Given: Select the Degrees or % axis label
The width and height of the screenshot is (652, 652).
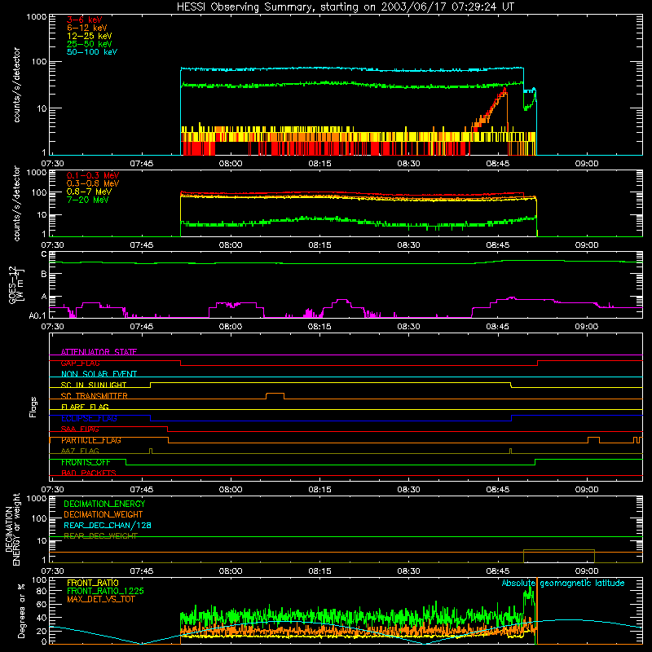Looking at the screenshot, I should pos(21,610).
